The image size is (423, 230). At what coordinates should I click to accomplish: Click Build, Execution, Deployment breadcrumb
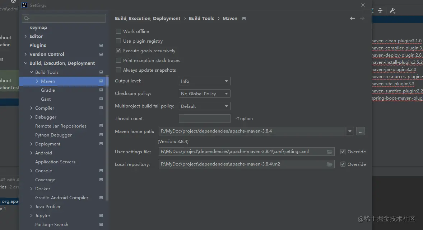point(148,18)
